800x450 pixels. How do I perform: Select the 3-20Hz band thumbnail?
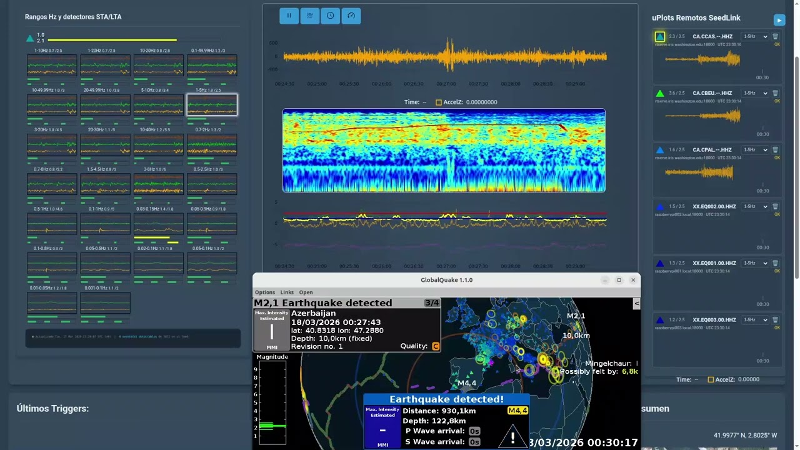pos(52,144)
